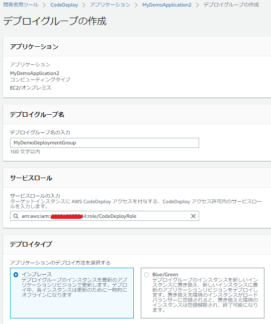Open the 開発者用ツール breadcrumb link
The height and width of the screenshot is (324, 271).
click(21, 5)
